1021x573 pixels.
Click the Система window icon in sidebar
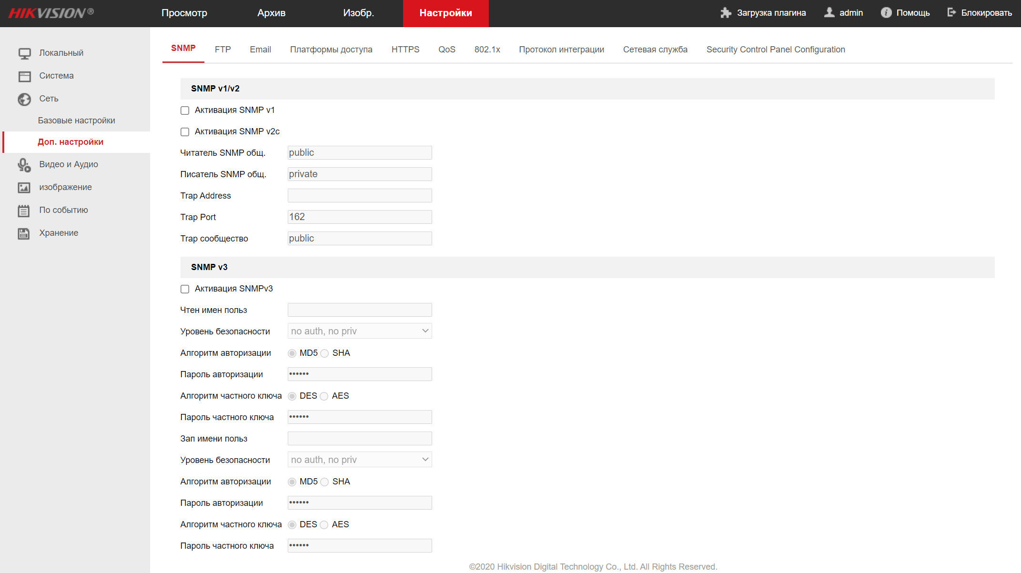(24, 76)
